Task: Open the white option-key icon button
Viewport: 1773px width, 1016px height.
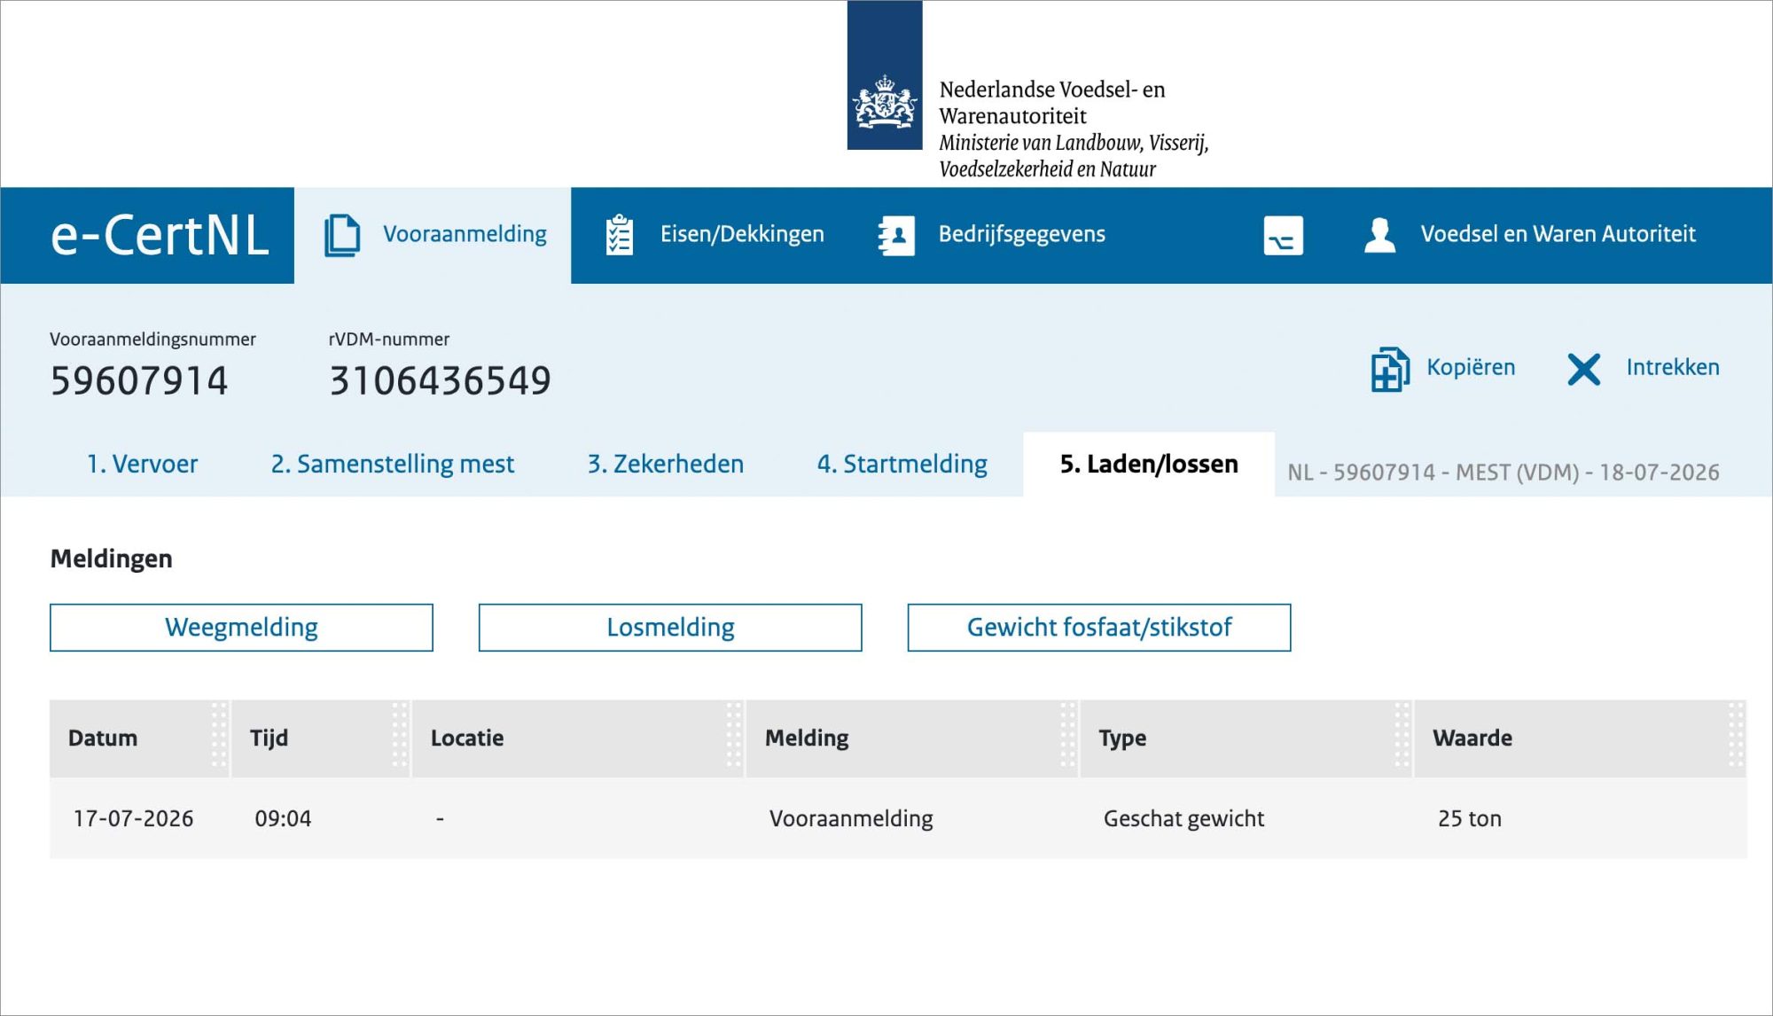Action: coord(1283,236)
